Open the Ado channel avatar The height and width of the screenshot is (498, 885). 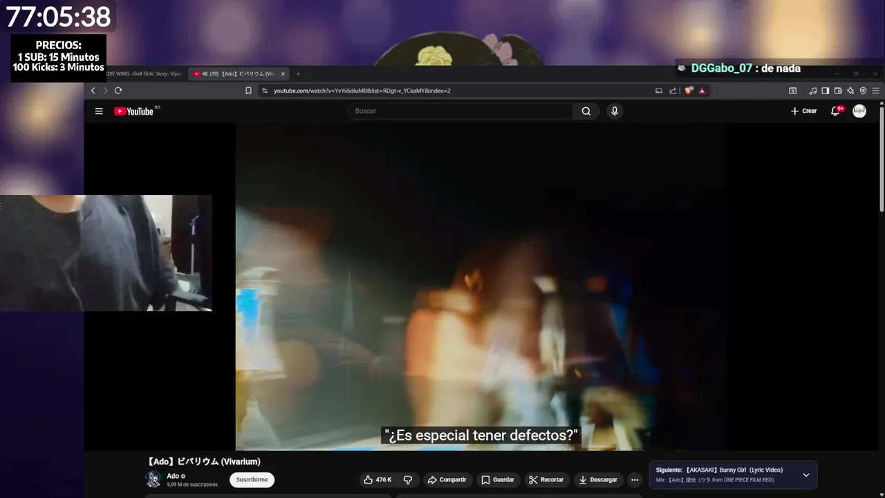pos(153,479)
